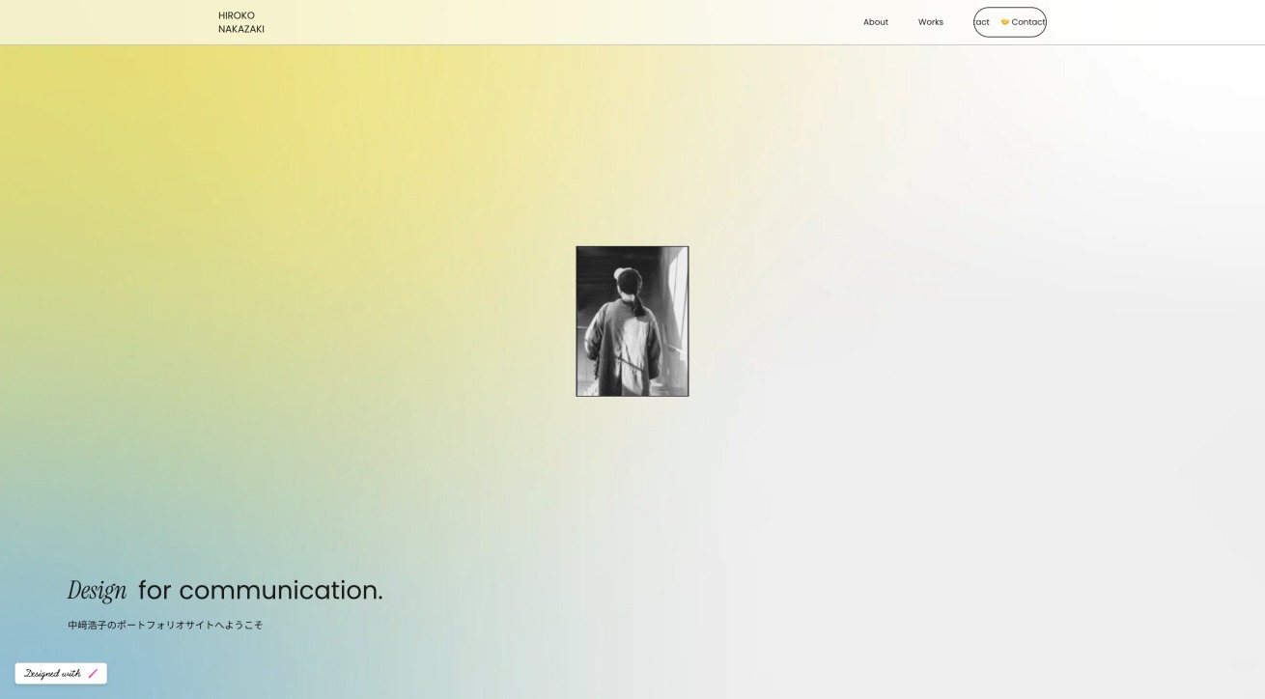
Task: Click the handshake emoji icon inside Contact button
Action: tap(1005, 21)
